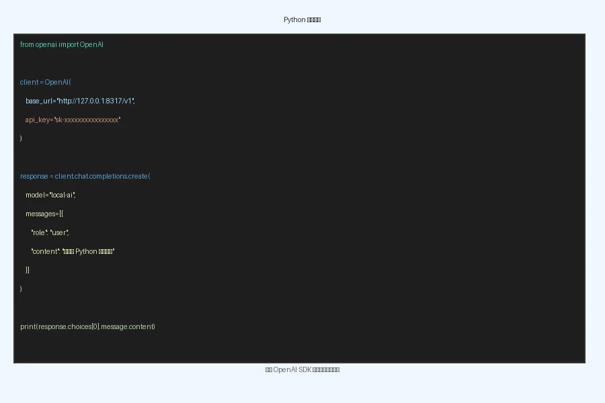
Task: Select the "local-ai" model string
Action: click(63, 195)
